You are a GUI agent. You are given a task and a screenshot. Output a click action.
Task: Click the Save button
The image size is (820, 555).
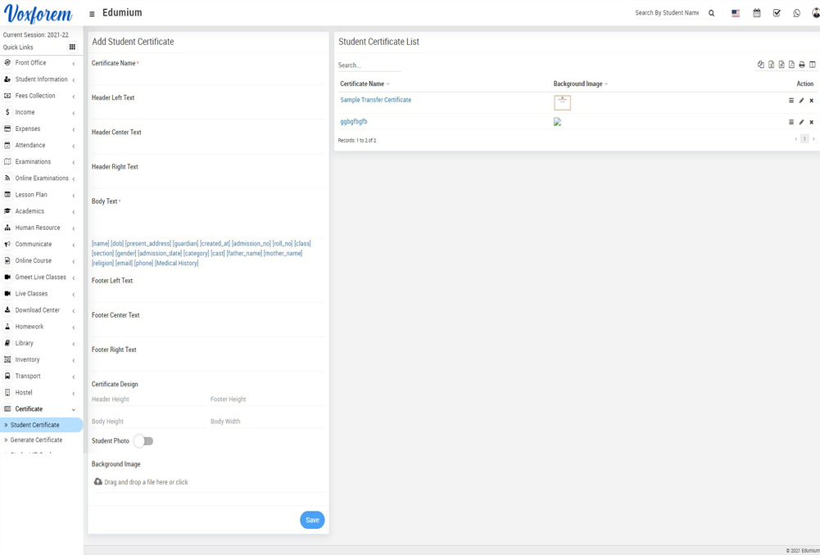pos(312,520)
